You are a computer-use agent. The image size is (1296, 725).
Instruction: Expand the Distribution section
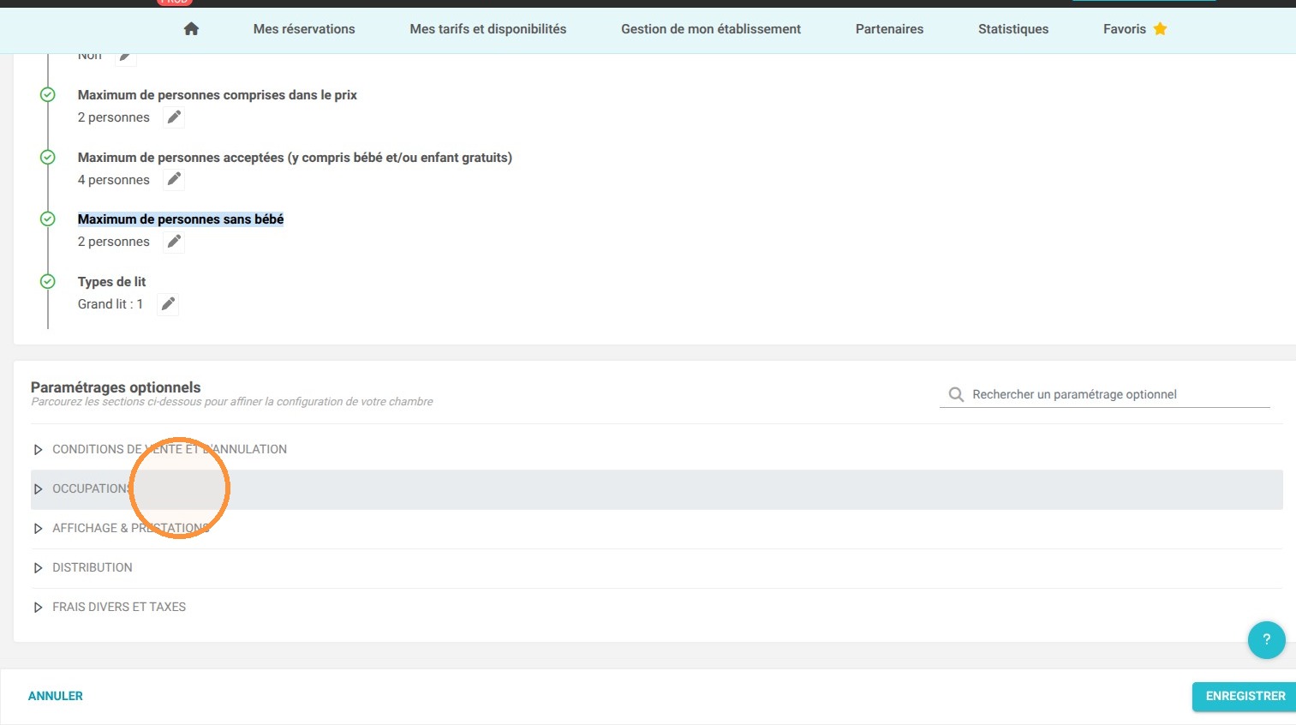click(x=656, y=567)
